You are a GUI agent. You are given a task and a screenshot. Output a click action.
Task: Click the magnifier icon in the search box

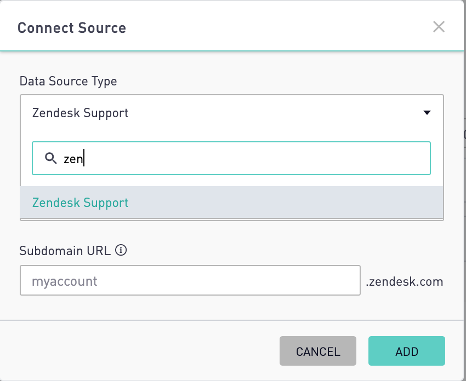click(50, 158)
